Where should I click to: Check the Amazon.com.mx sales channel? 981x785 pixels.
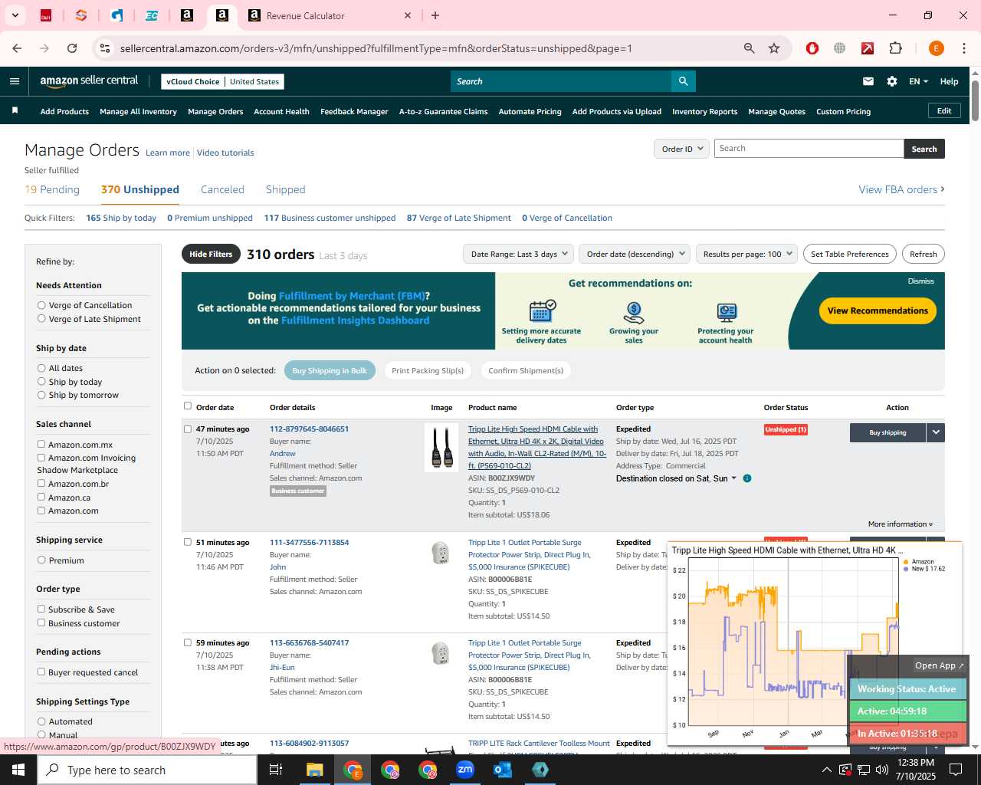pos(41,445)
